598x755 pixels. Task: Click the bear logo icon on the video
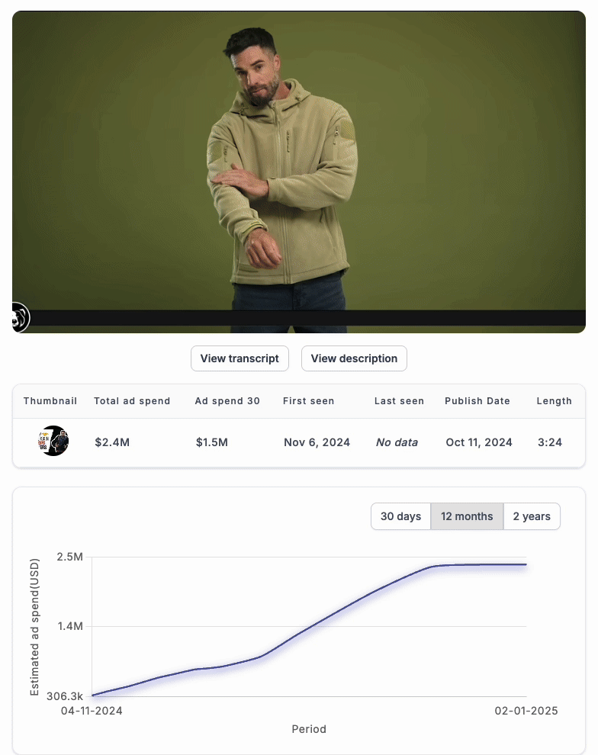21,316
